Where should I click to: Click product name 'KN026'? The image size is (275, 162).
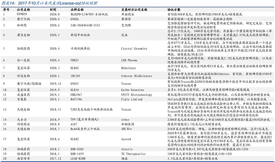pyautogui.click(x=75, y=19)
